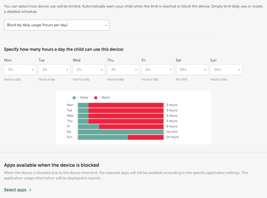Click the red Block legend swatch
The width and height of the screenshot is (267, 198).
coord(96,98)
